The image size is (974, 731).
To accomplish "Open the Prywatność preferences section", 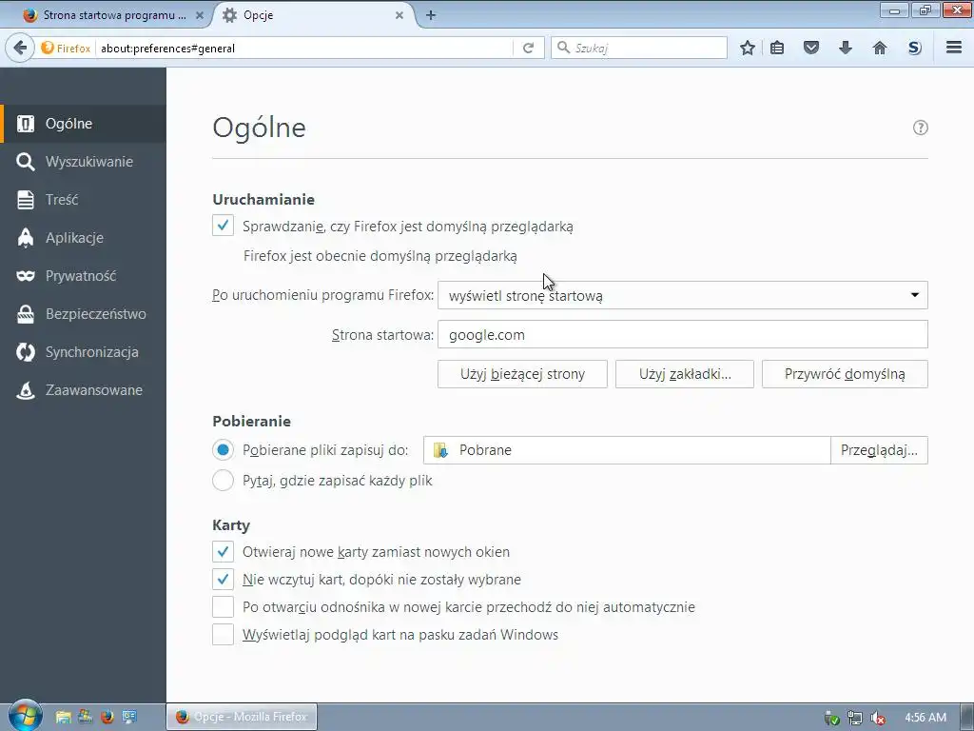I will pos(84,275).
